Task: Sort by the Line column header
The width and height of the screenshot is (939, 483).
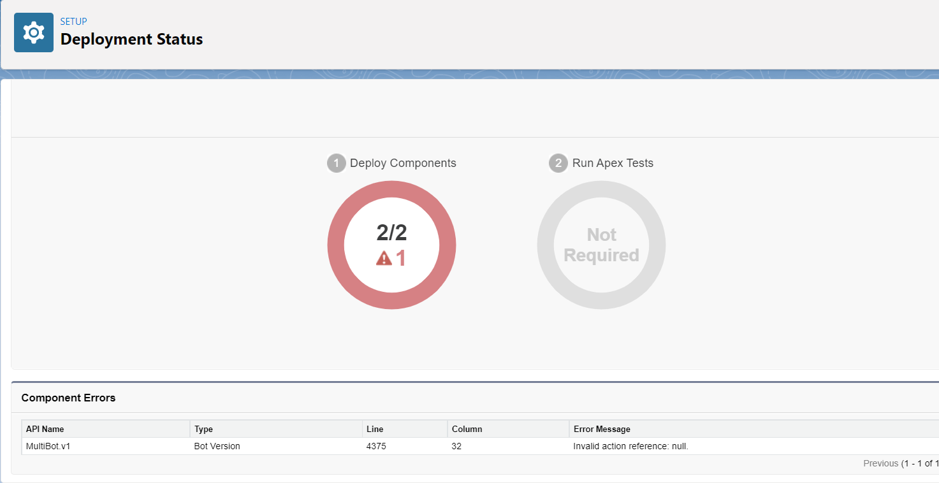Action: click(404, 429)
